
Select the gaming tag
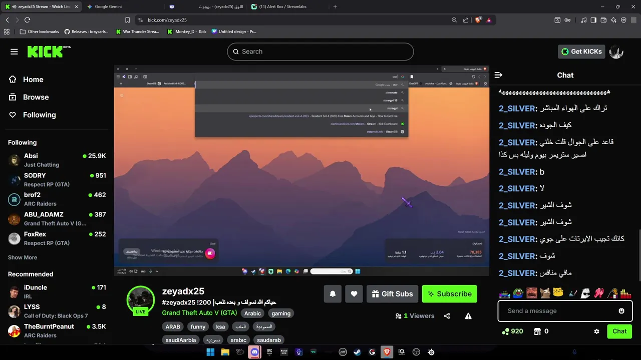coord(281,313)
